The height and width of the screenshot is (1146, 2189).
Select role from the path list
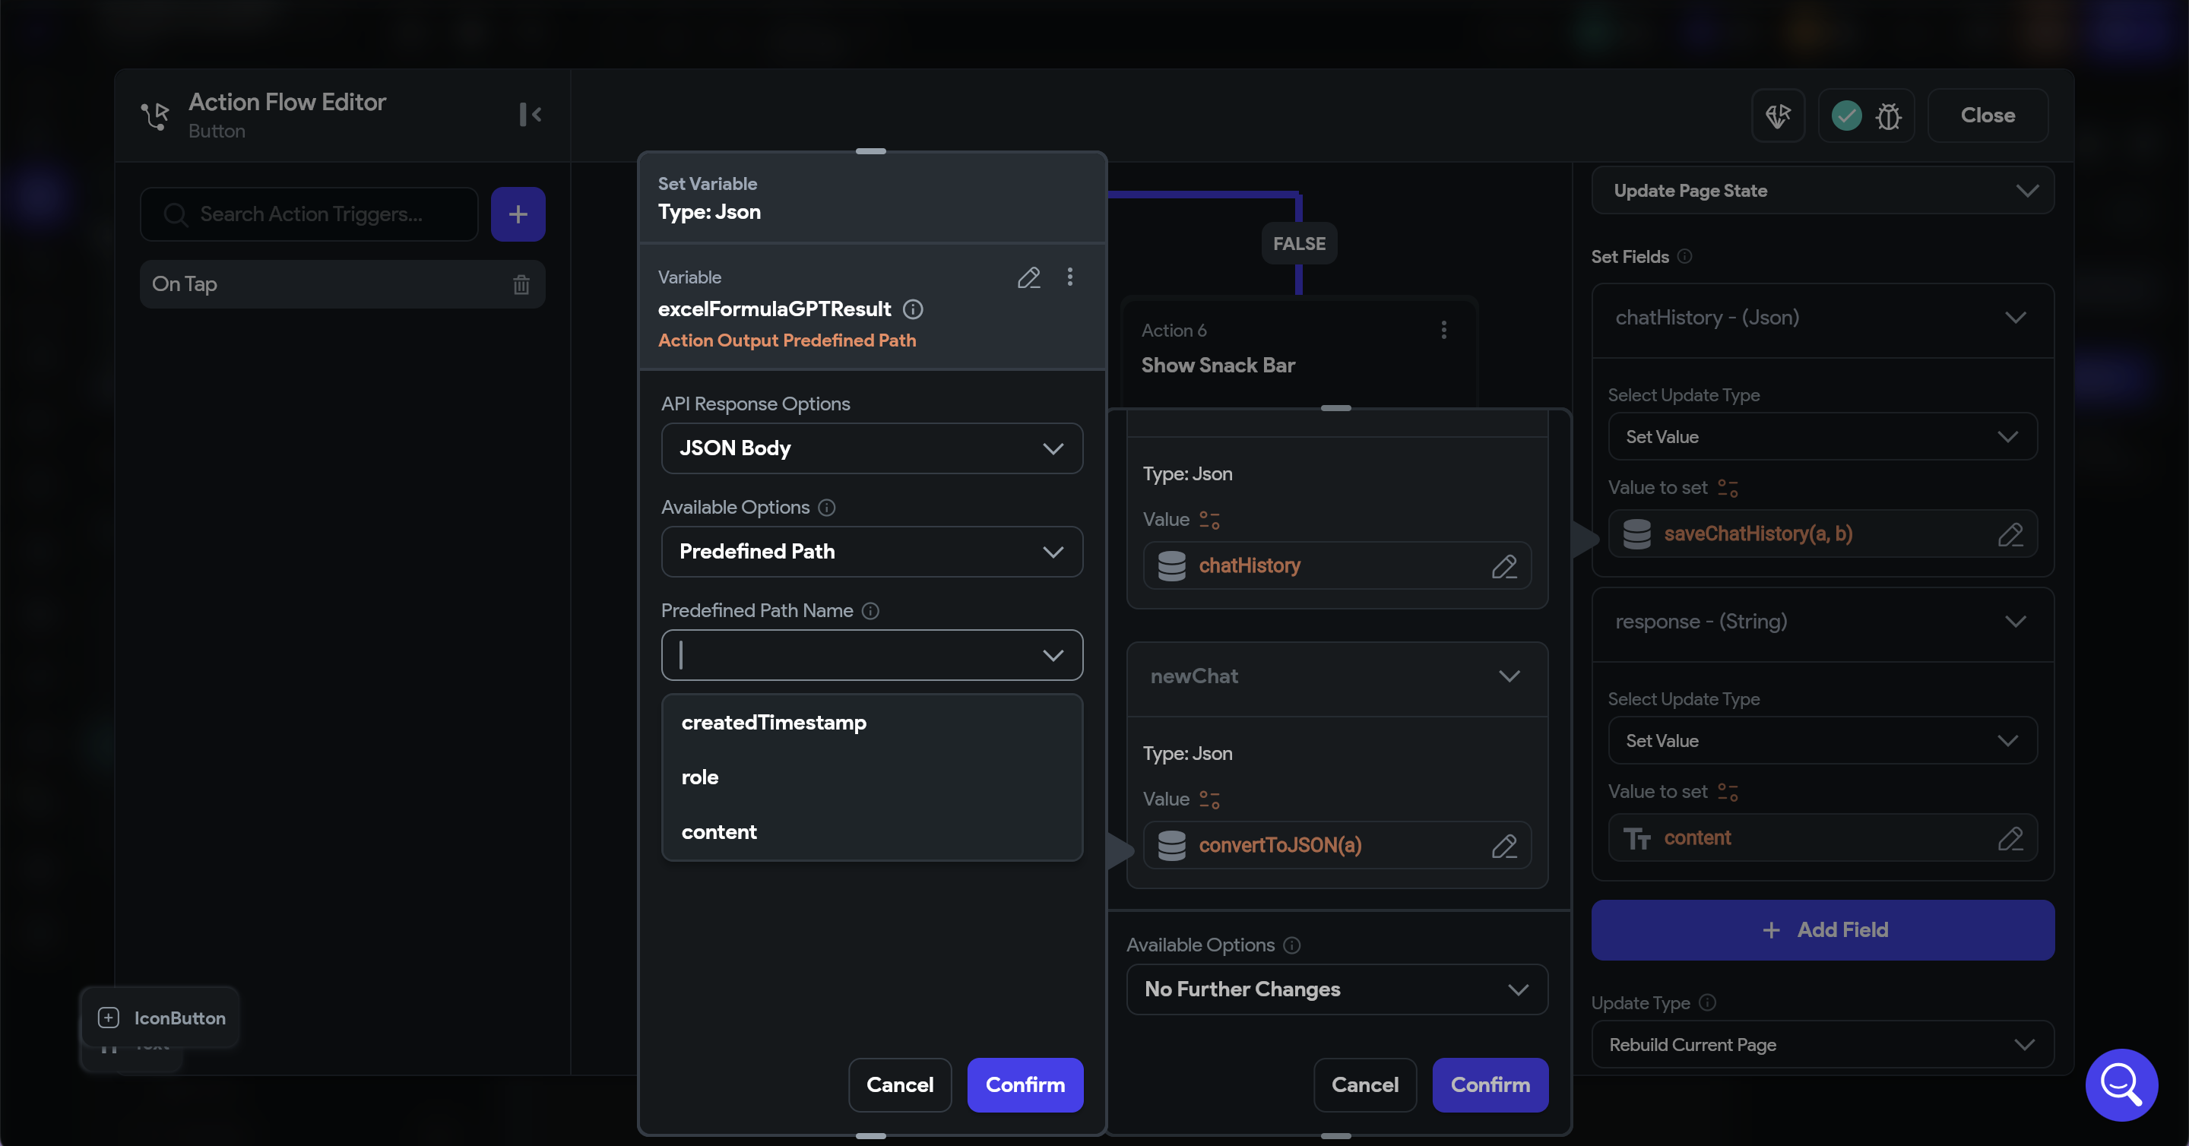[872, 777]
